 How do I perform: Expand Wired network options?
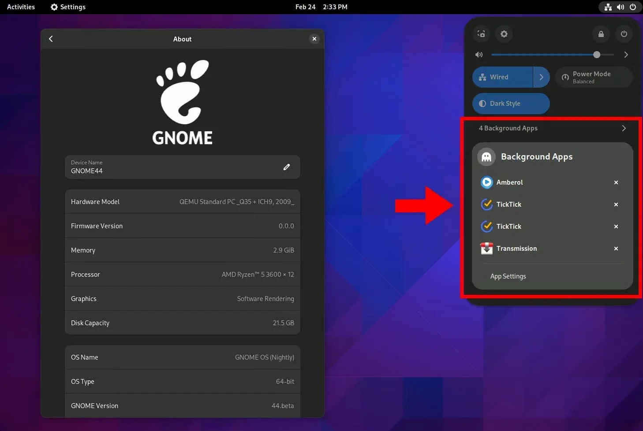(542, 77)
